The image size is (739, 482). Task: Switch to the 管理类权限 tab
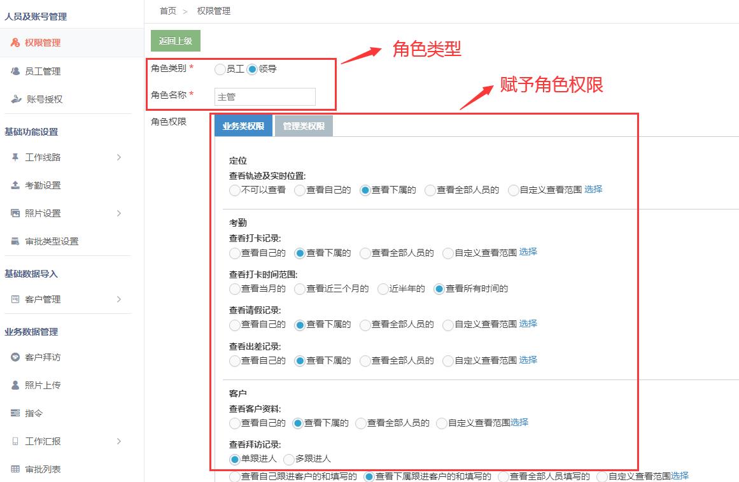click(304, 126)
